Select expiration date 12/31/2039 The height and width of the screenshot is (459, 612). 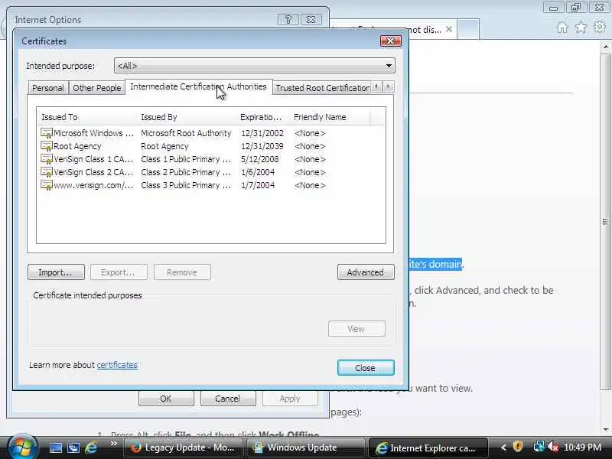tap(262, 146)
